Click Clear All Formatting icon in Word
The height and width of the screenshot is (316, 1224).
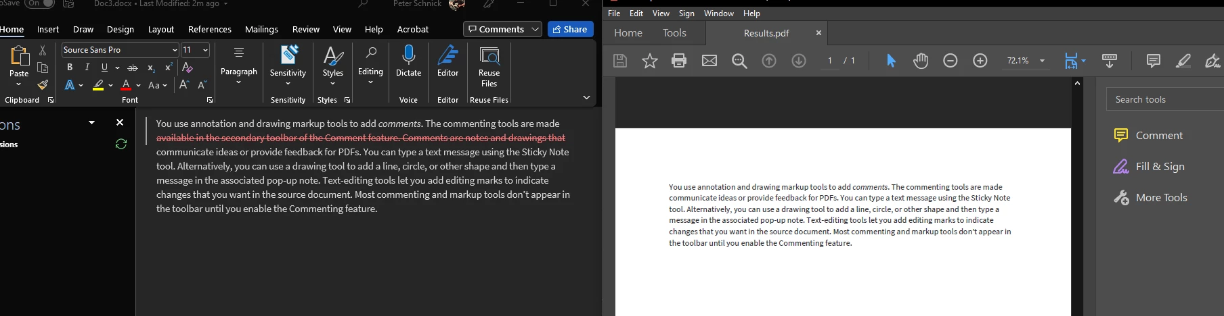188,68
